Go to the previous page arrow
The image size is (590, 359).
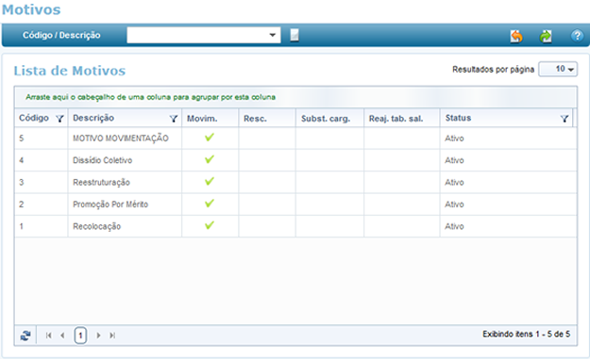click(62, 335)
